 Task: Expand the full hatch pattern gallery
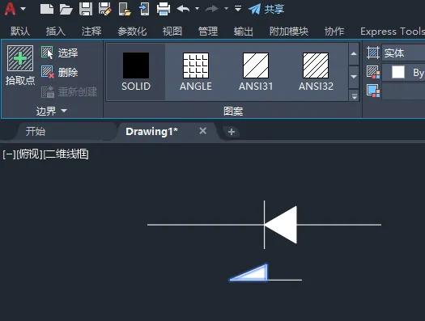354,96
